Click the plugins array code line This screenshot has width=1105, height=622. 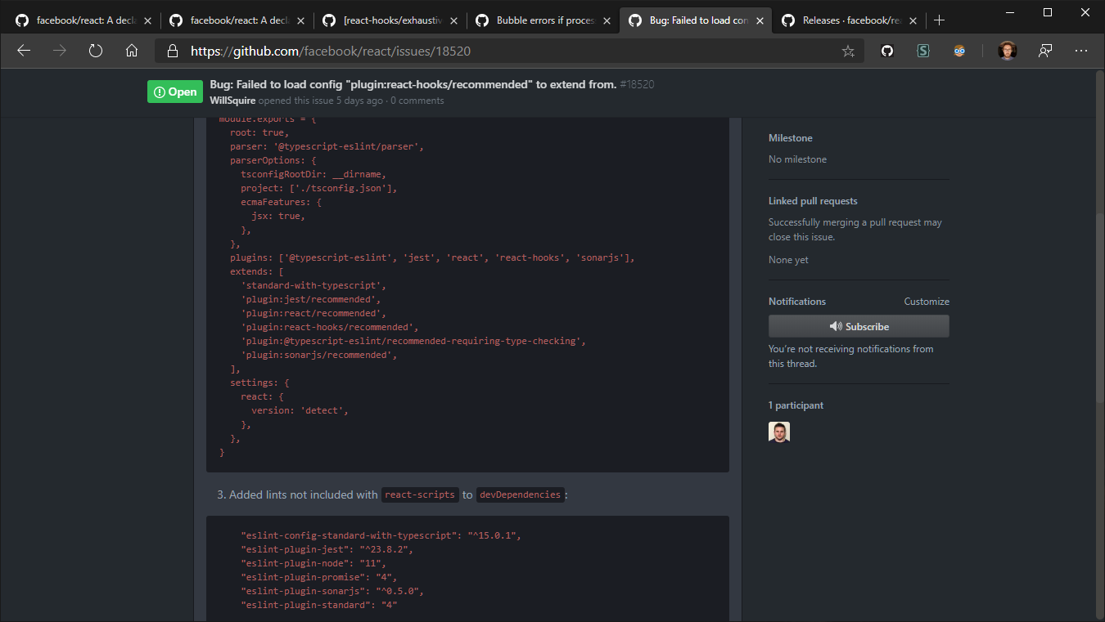(432, 257)
